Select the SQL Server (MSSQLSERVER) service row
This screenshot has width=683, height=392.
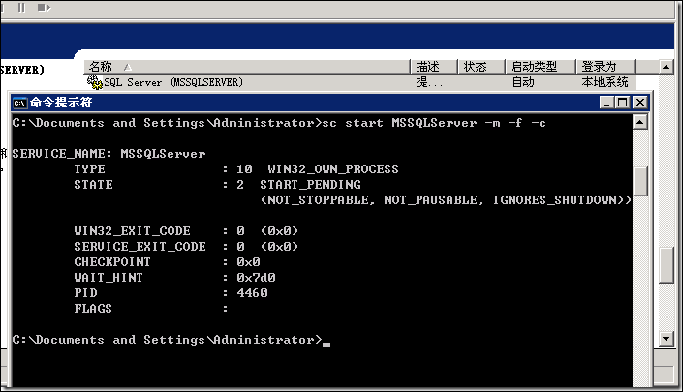359,82
